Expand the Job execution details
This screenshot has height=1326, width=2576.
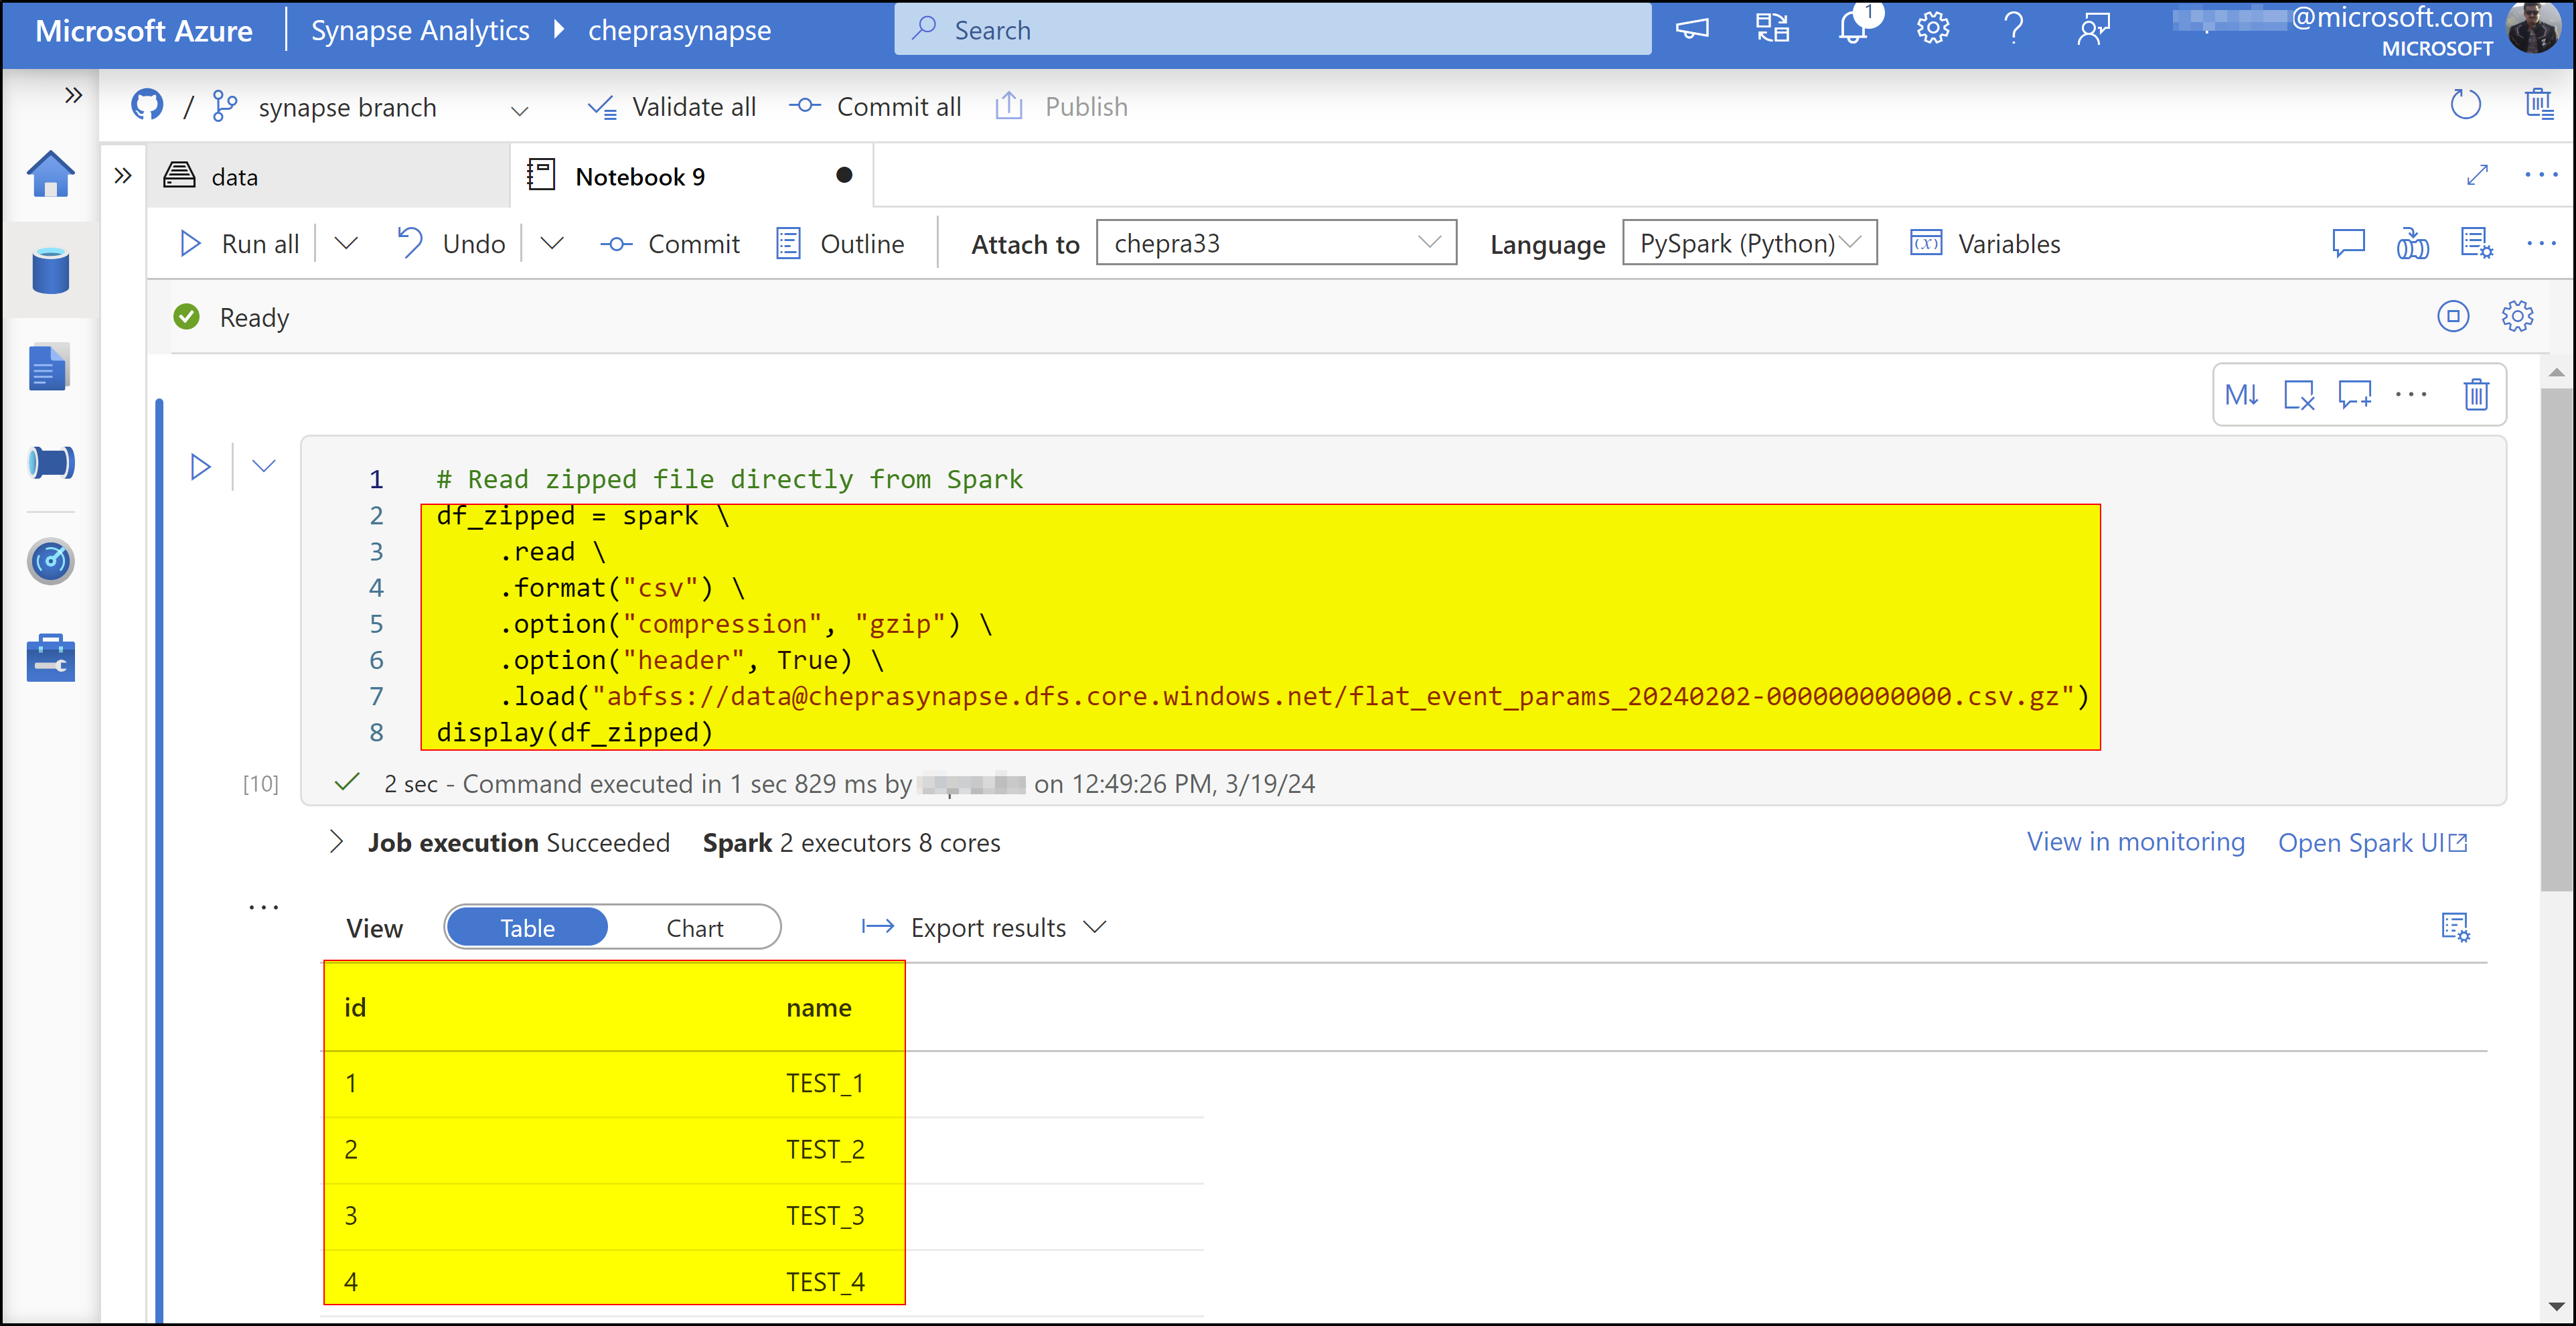tap(336, 842)
